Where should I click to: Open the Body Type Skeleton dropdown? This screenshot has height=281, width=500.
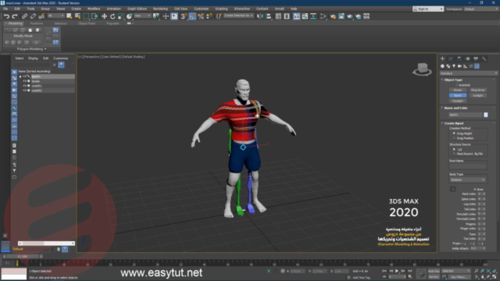(468, 180)
